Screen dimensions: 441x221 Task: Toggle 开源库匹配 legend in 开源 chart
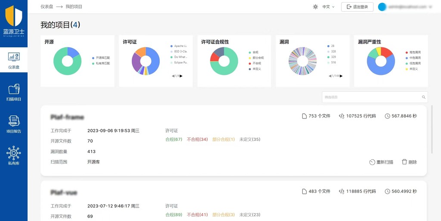[x=93, y=58]
